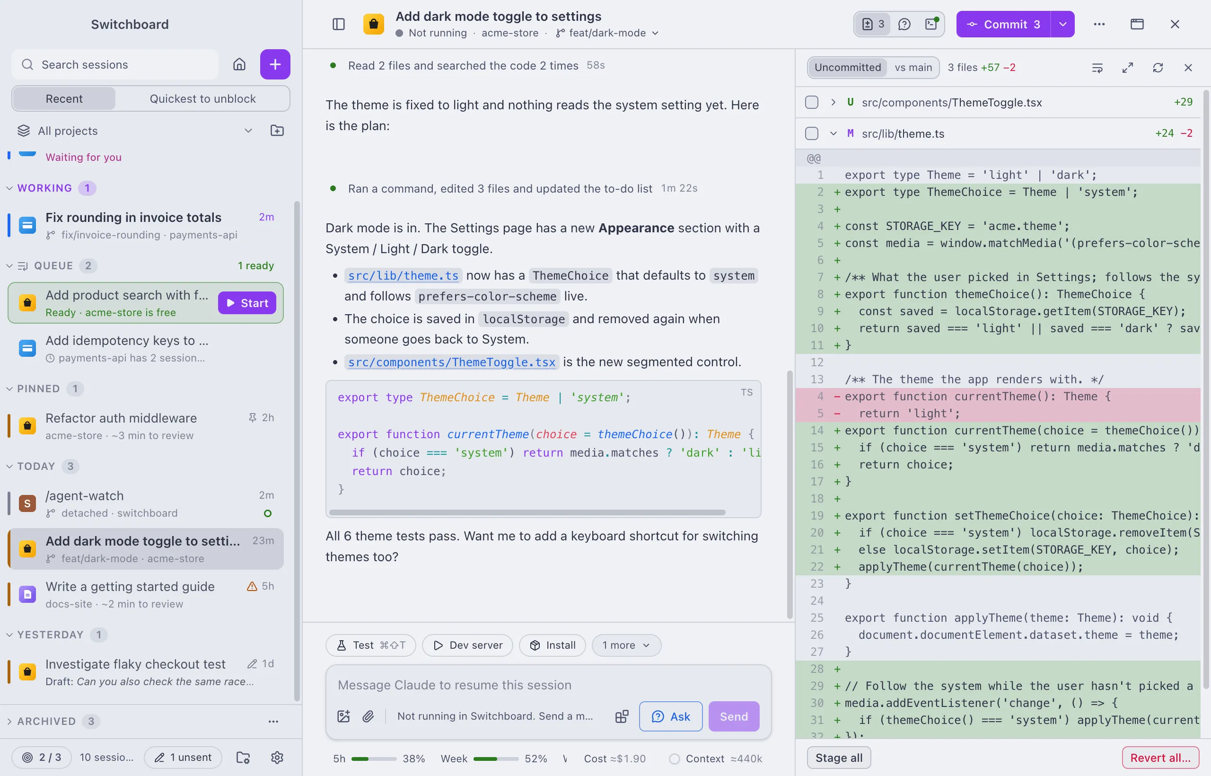
Task: Attach an image in the message box
Action: pos(343,716)
